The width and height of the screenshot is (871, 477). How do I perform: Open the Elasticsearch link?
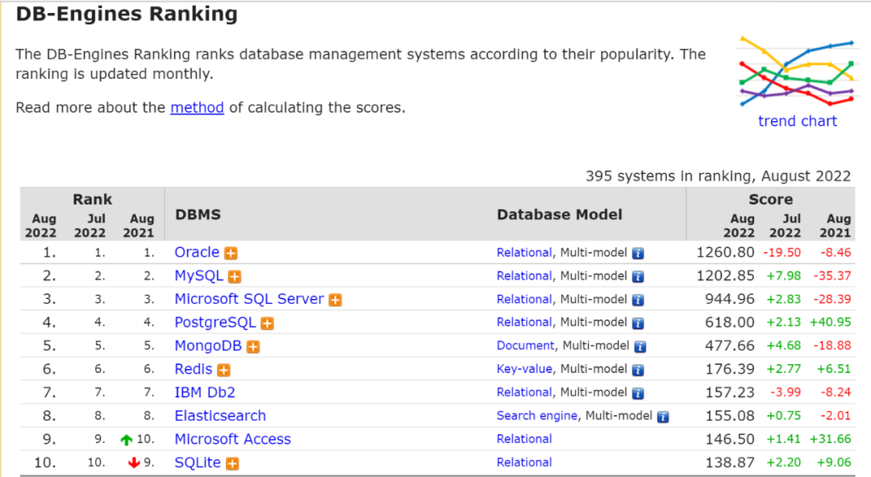pyautogui.click(x=220, y=416)
